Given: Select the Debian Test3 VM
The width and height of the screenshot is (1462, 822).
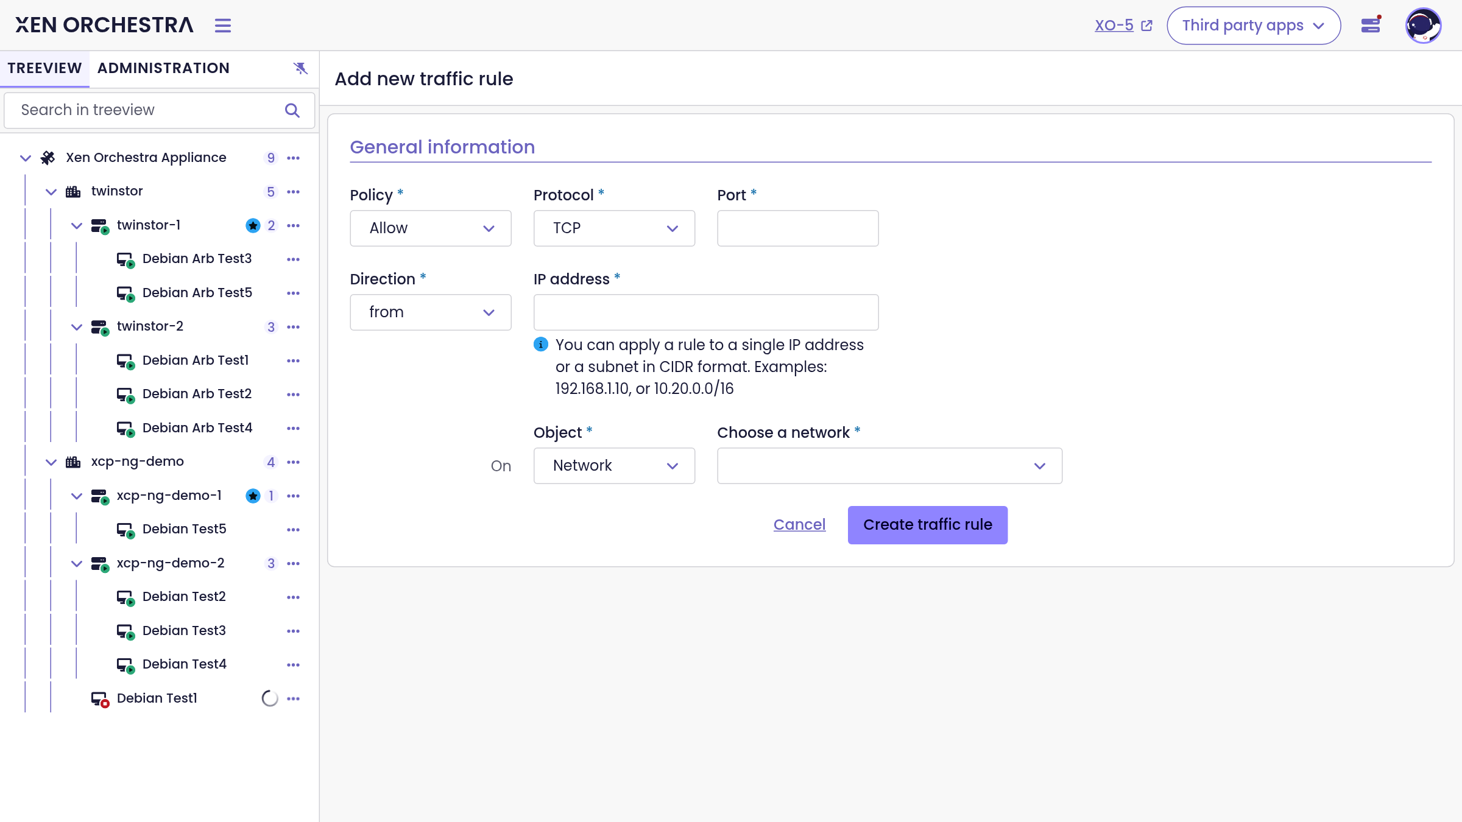Looking at the screenshot, I should pyautogui.click(x=184, y=631).
